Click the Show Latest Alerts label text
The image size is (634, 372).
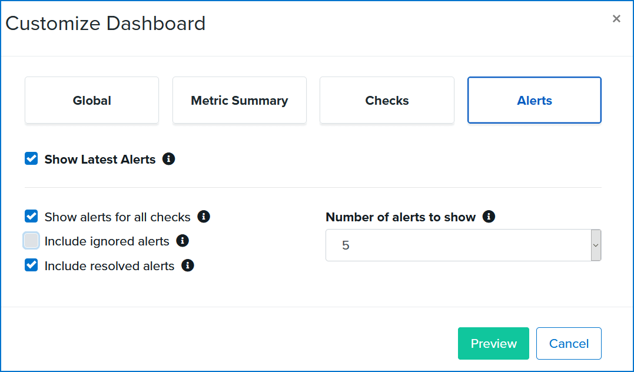click(x=100, y=160)
